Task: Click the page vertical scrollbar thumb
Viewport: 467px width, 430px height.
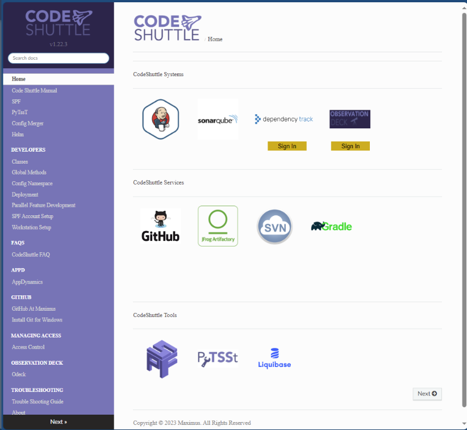Action: pyautogui.click(x=464, y=210)
